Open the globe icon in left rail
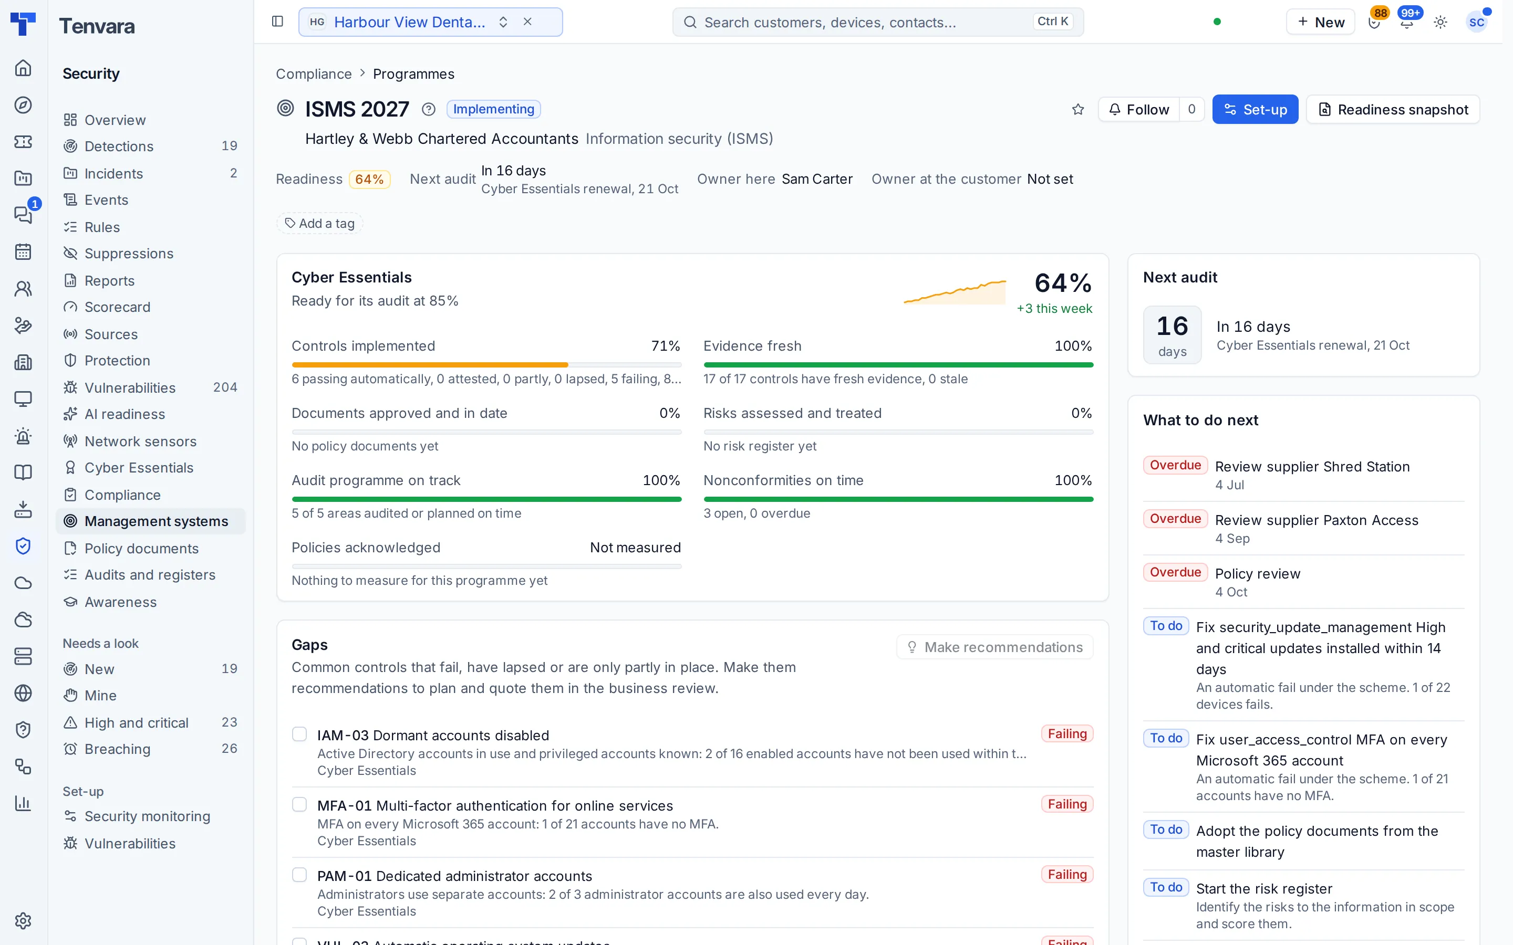The image size is (1513, 945). click(23, 692)
